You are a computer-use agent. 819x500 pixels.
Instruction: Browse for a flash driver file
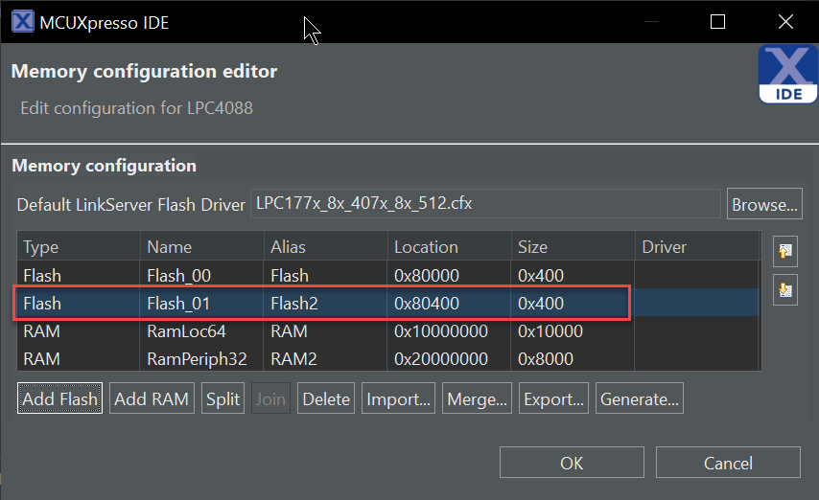click(764, 204)
